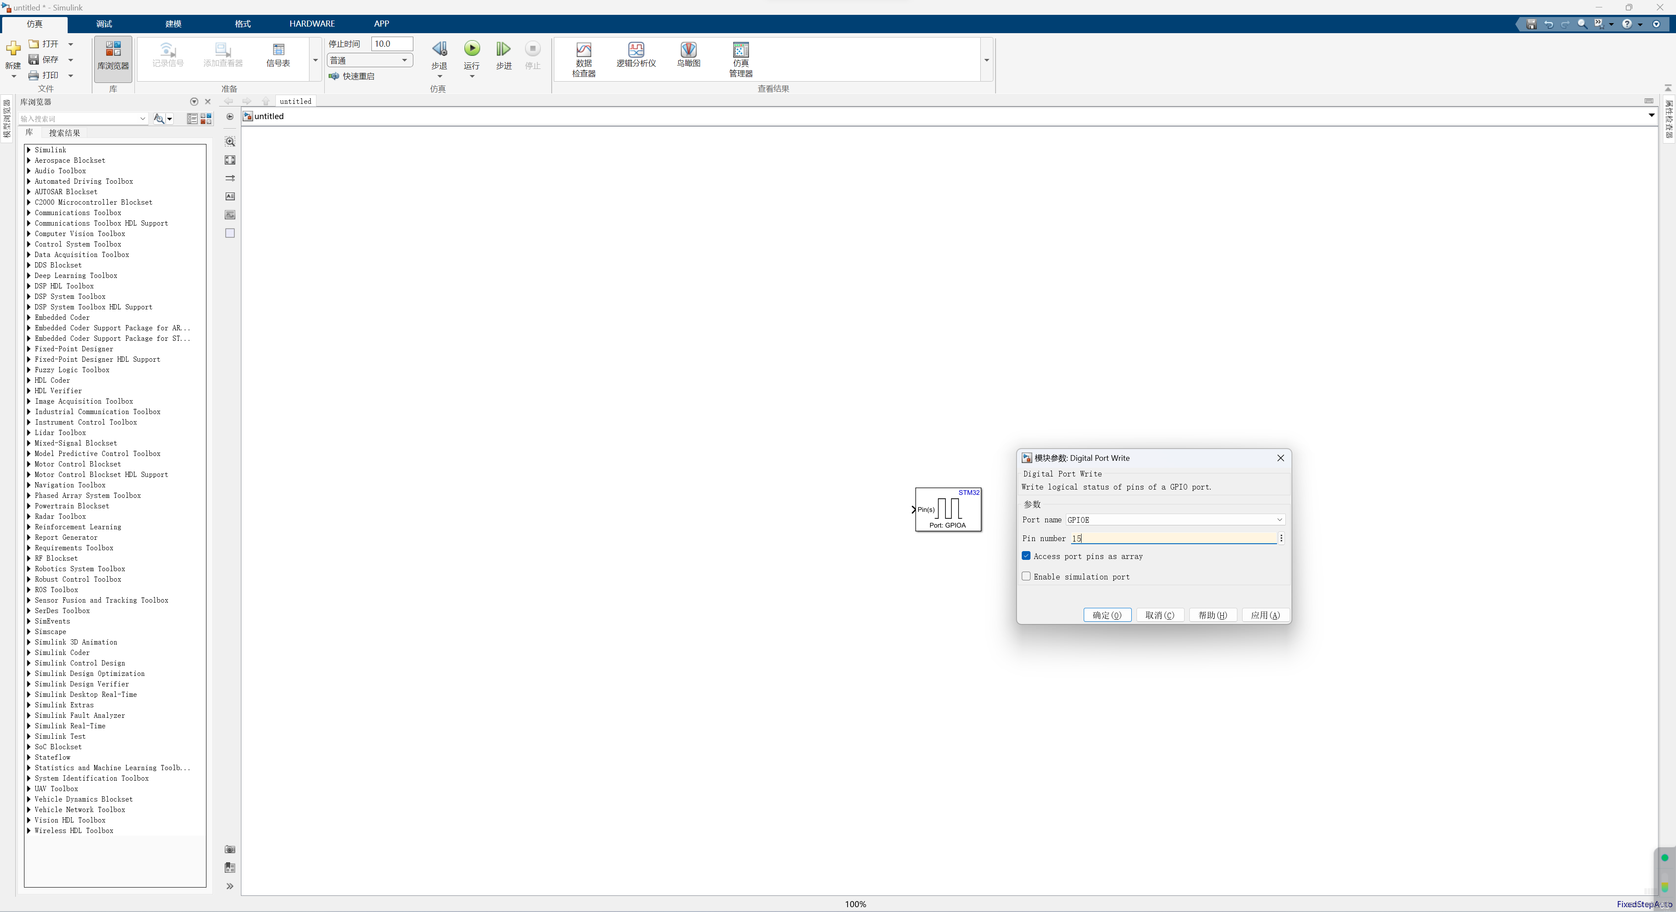Click the Bird's-Eye View icon
Viewport: 1676px width, 912px height.
click(688, 50)
